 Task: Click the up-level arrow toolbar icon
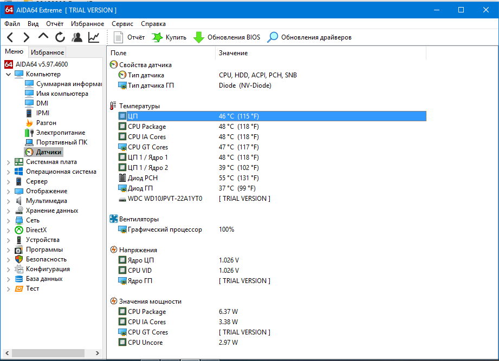43,37
